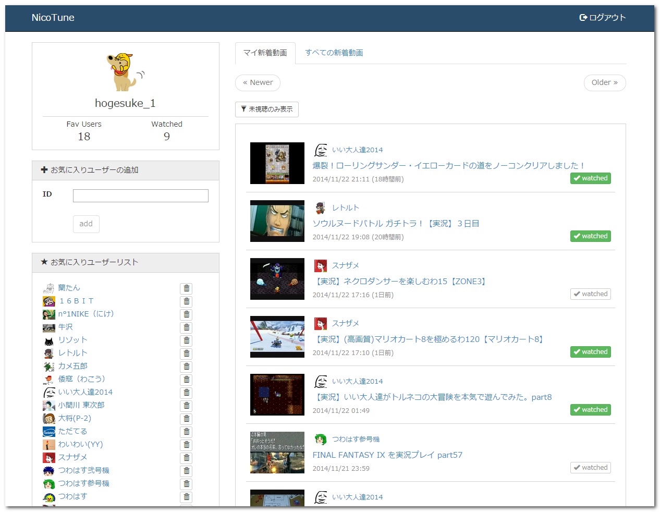Click いい大人達2014 avatar on first video
Image resolution: width=660 pixels, height=512 pixels.
point(321,150)
